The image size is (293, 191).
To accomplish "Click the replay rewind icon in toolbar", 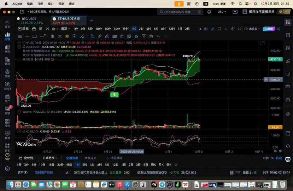I will point(47,29).
